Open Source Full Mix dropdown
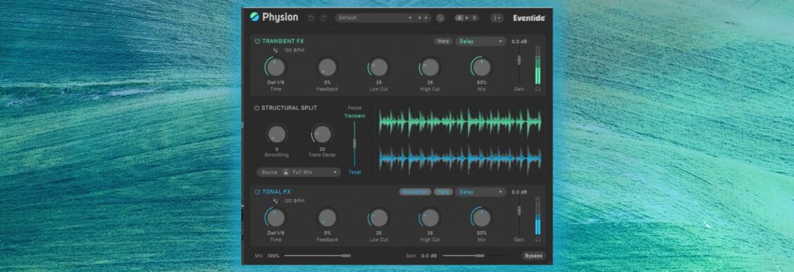794x272 pixels. tap(299, 172)
